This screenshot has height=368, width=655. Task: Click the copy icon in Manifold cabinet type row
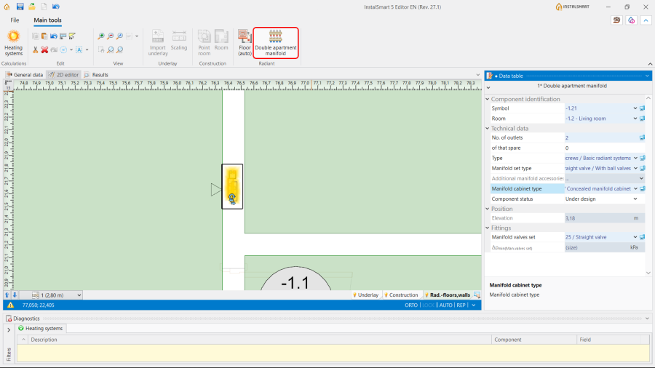tap(642, 188)
